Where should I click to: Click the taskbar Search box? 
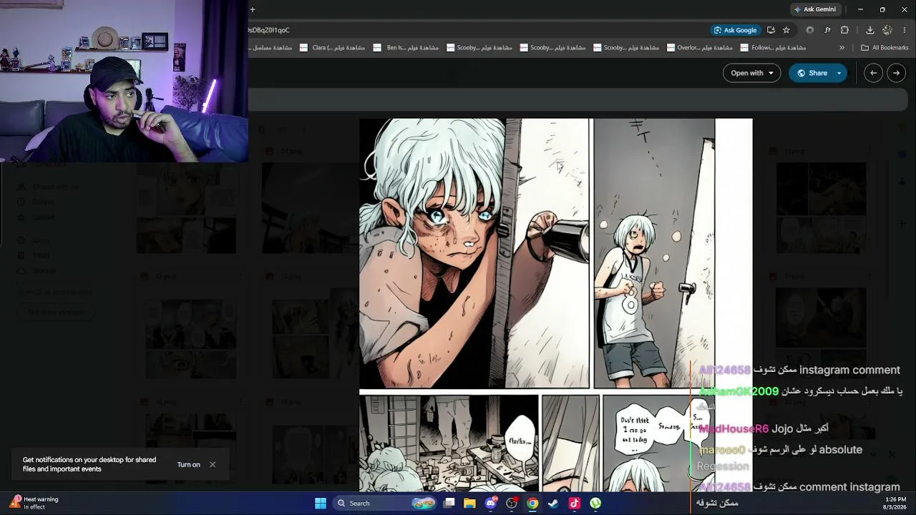tap(386, 504)
